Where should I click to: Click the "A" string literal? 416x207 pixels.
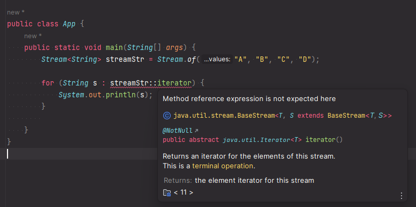(x=241, y=60)
